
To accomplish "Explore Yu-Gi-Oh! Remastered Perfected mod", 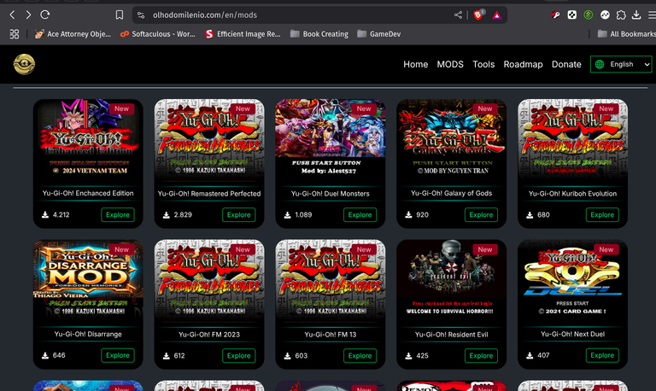I will pos(239,215).
